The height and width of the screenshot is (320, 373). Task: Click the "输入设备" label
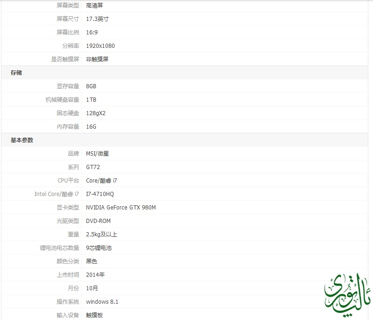tap(68, 315)
